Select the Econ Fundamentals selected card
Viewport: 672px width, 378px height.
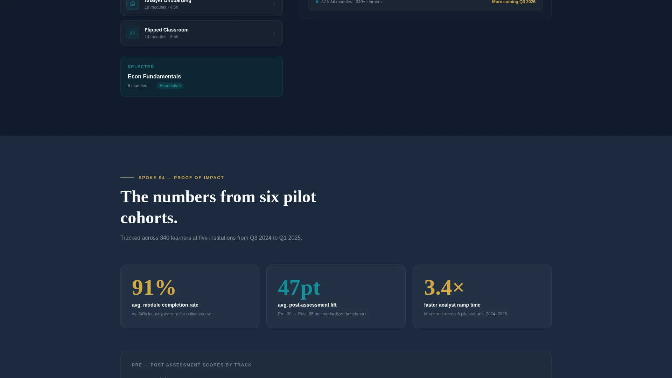click(x=202, y=77)
